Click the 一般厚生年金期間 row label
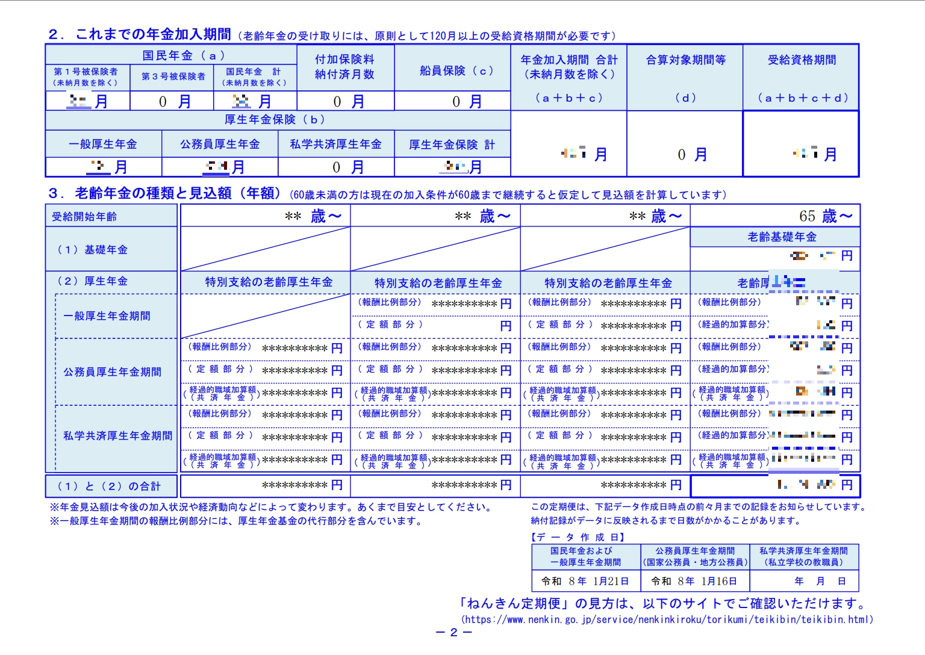 pos(107,316)
